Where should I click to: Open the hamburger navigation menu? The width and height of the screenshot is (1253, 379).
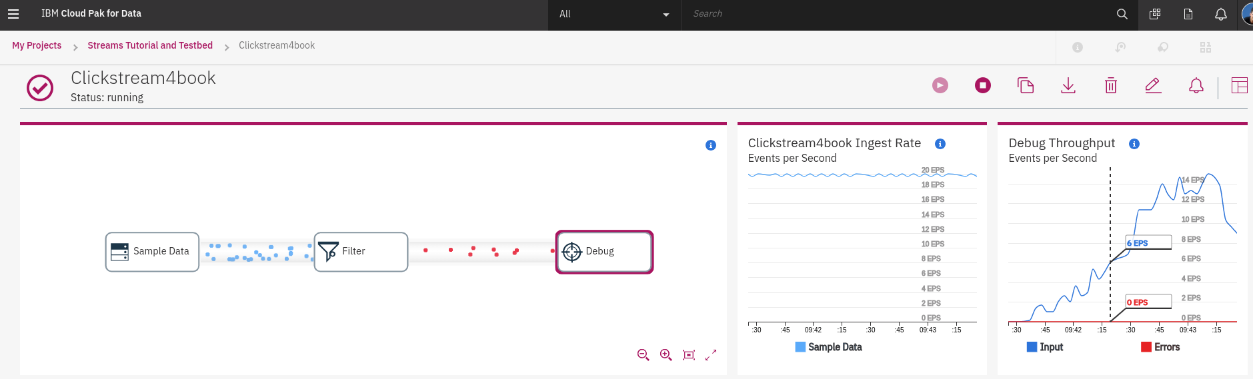tap(13, 13)
